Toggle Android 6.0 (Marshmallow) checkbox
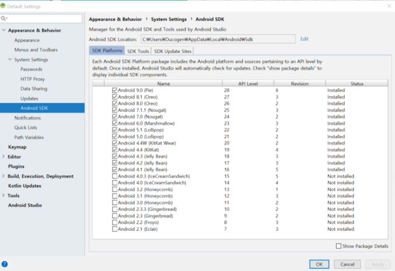395x271 pixels. [x=114, y=124]
